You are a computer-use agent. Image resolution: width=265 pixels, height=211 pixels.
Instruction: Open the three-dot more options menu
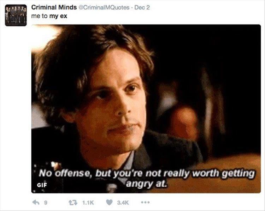coord(146,202)
